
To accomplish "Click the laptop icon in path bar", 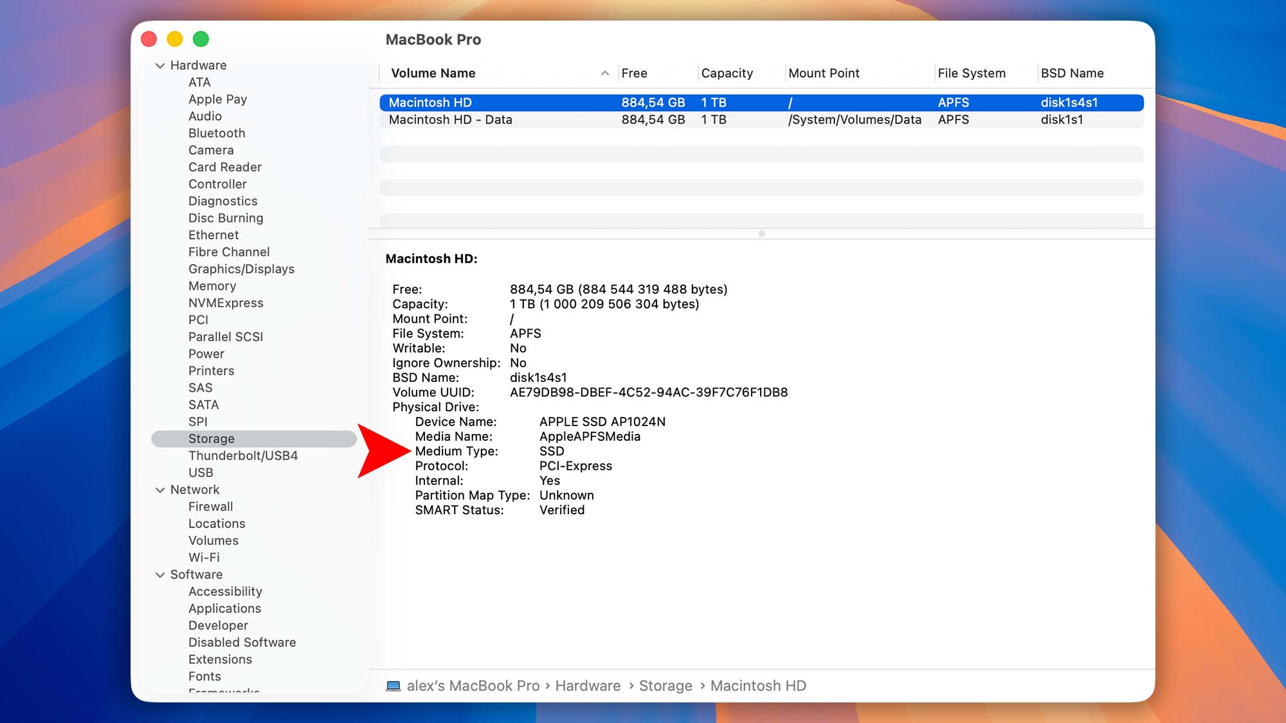I will [393, 686].
